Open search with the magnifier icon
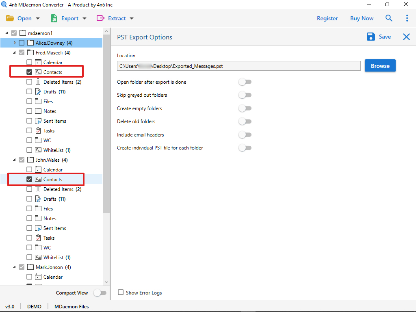 389,18
